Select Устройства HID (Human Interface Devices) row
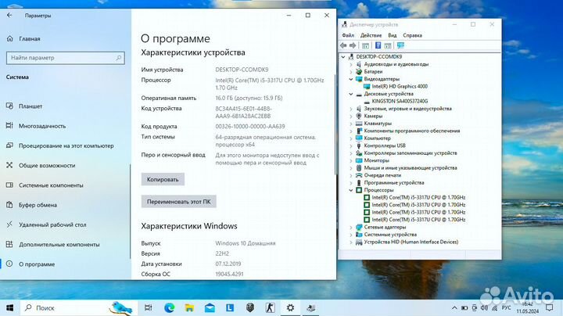 [411, 242]
